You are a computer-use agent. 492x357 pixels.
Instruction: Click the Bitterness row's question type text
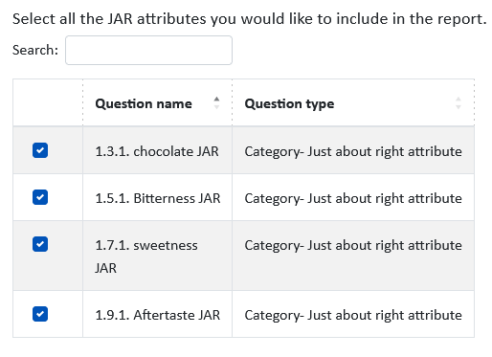[x=353, y=198]
